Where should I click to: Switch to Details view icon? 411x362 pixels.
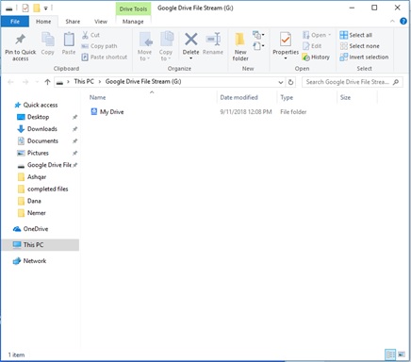(390, 354)
